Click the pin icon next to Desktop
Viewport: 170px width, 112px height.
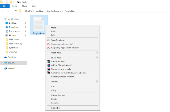coord(25,23)
